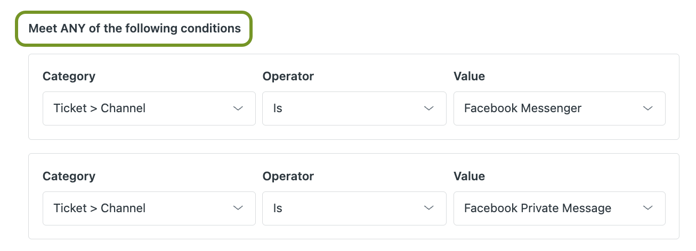Click the chevron icon in the Facebook Messenger dropdown

[648, 108]
